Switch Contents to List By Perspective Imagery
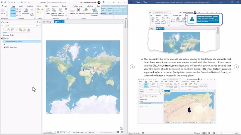This screenshot has width=241, height=135. (x=28, y=30)
